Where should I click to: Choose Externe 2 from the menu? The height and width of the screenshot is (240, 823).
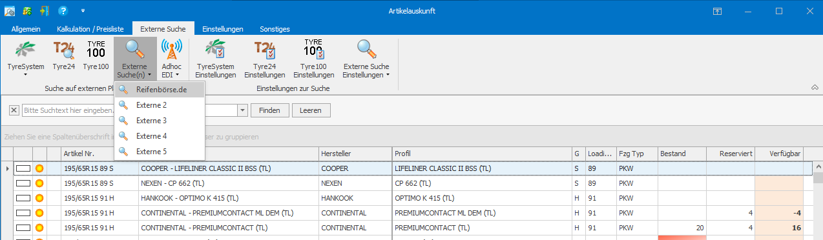click(x=160, y=105)
